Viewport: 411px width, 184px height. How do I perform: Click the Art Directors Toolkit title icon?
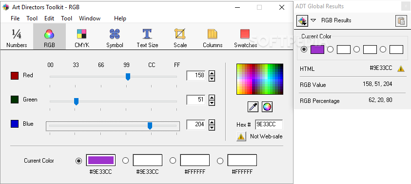(x=6, y=7)
